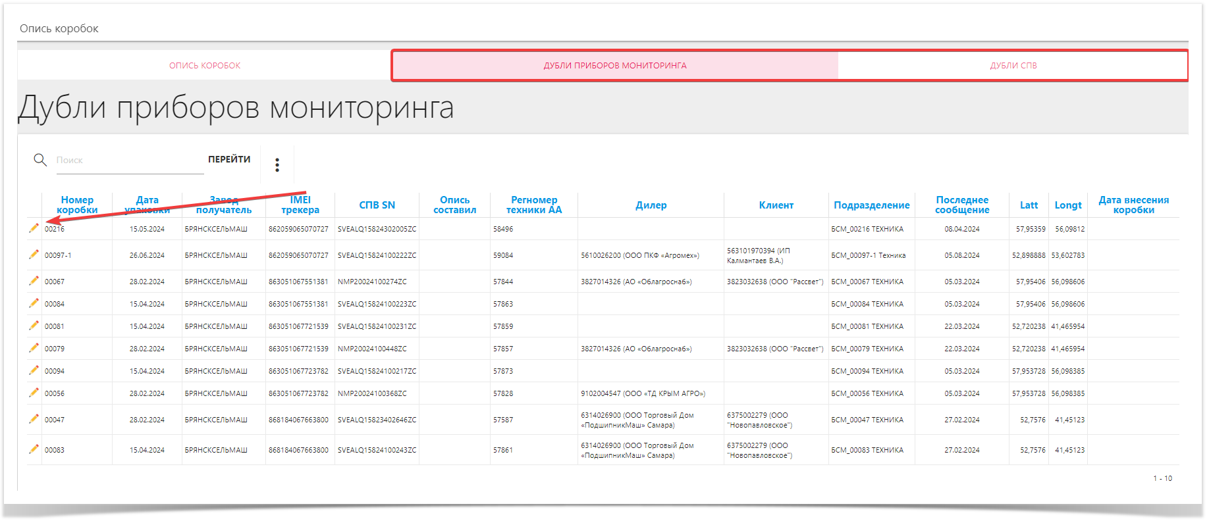Edit the entry for box 00083

click(34, 449)
